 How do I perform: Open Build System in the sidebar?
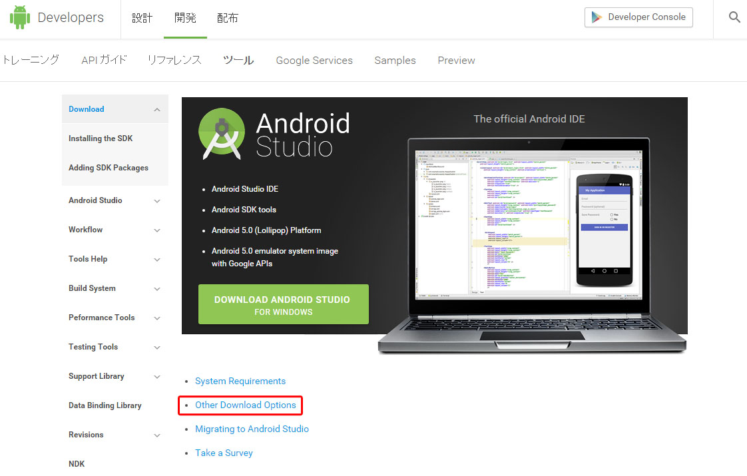(x=92, y=288)
